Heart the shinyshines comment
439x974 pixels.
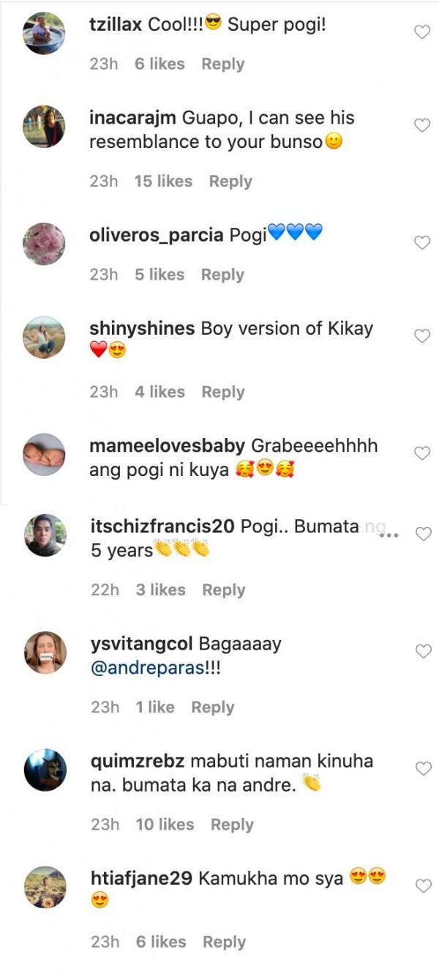pos(422,336)
